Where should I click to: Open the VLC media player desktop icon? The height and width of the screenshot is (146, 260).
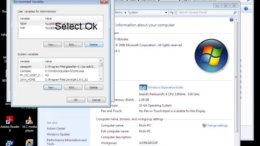(29, 124)
